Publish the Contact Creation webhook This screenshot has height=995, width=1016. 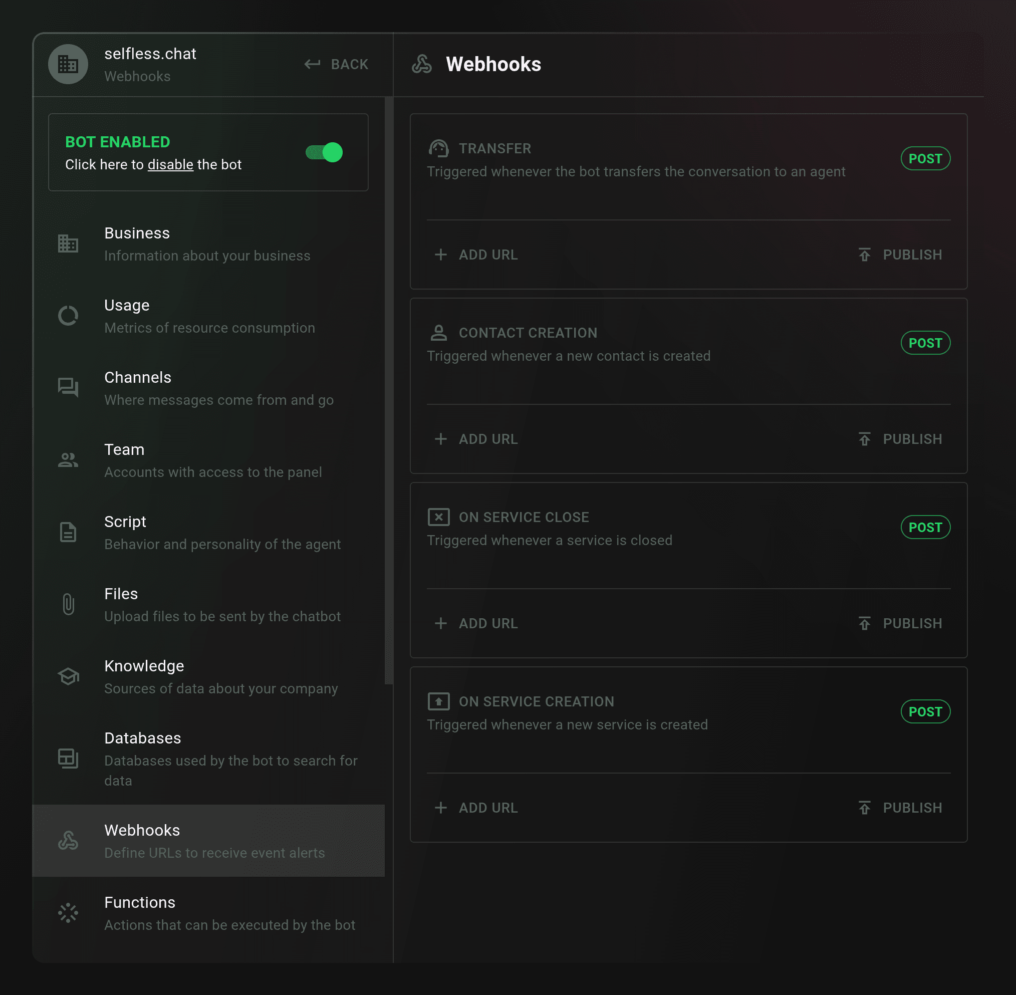click(x=900, y=439)
